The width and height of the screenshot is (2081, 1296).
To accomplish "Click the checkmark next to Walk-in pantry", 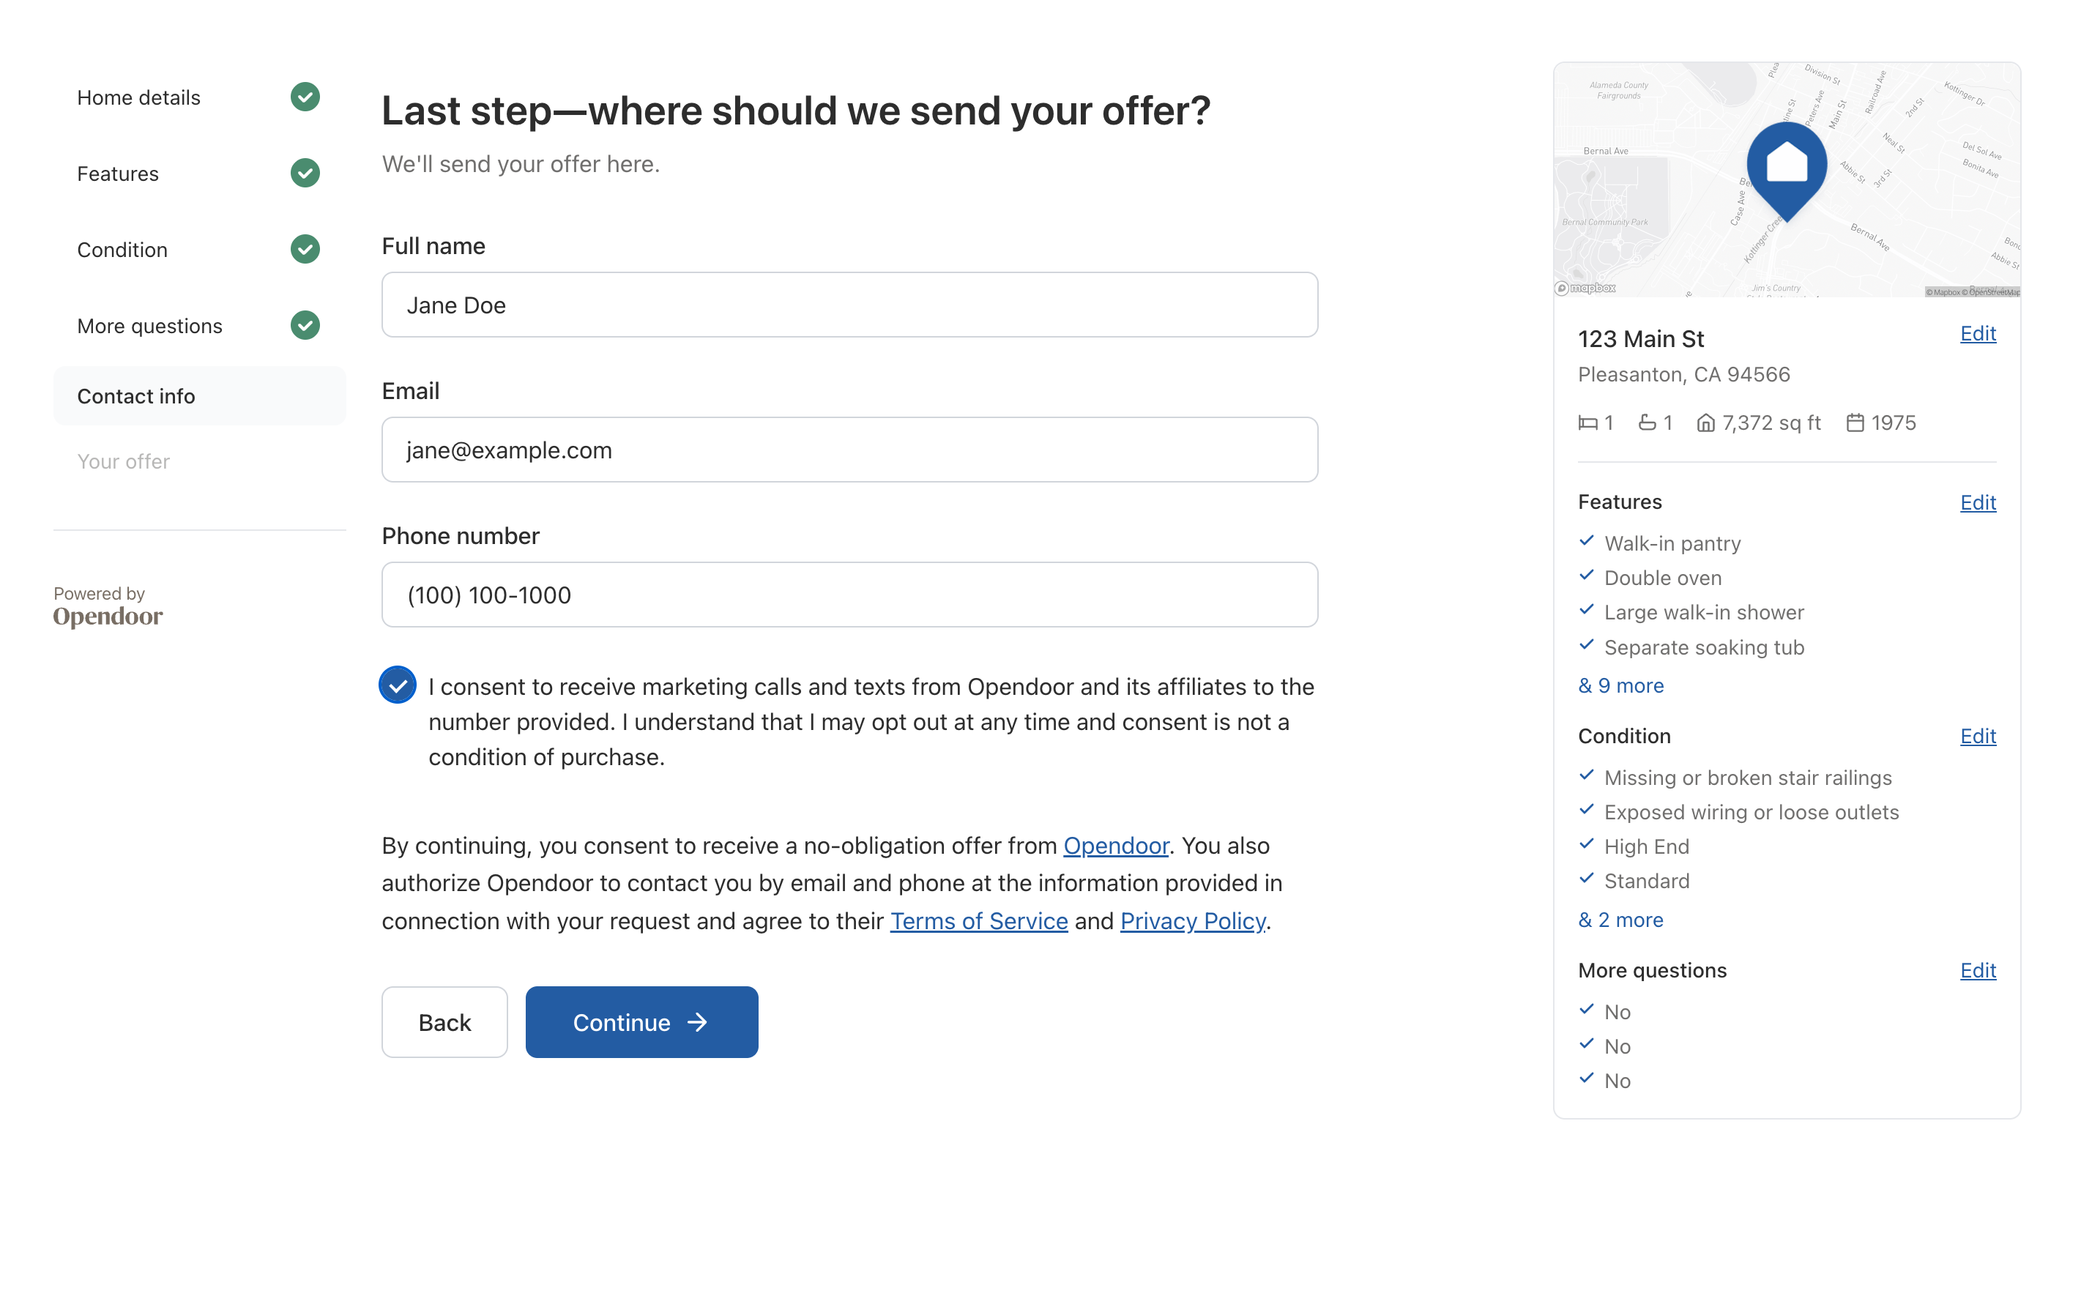I will pyautogui.click(x=1587, y=541).
